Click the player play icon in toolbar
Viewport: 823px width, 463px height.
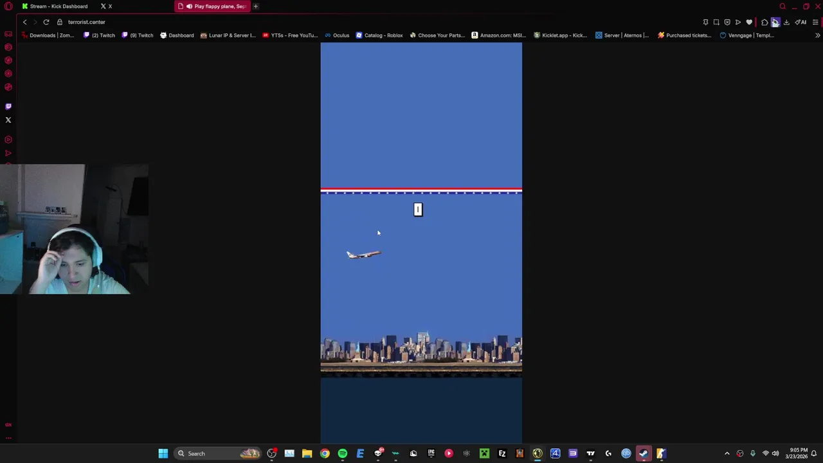[738, 22]
